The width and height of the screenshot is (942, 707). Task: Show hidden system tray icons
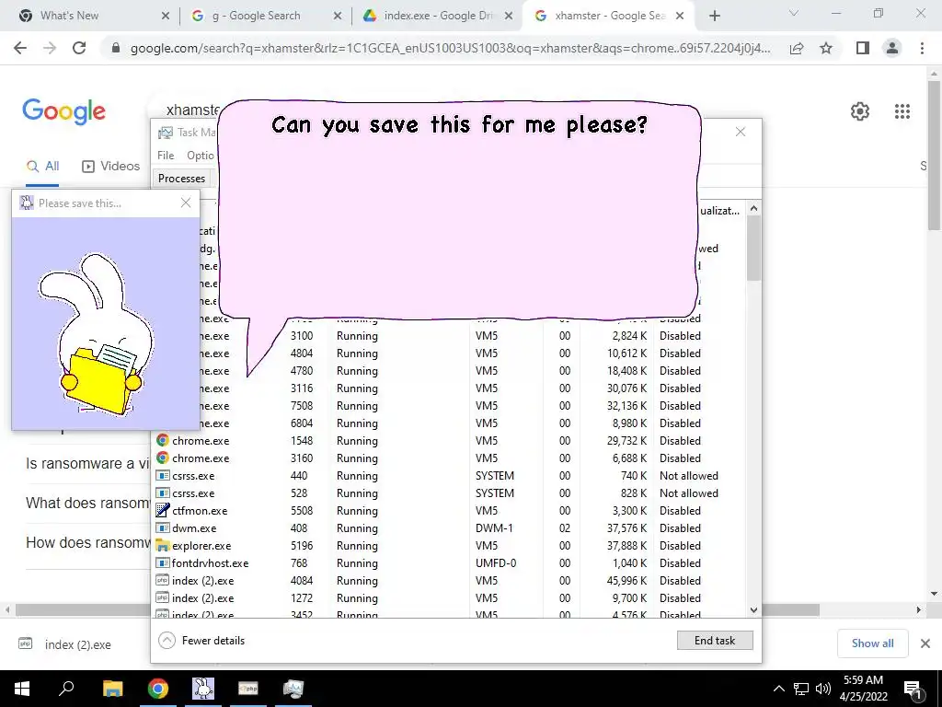tap(778, 689)
